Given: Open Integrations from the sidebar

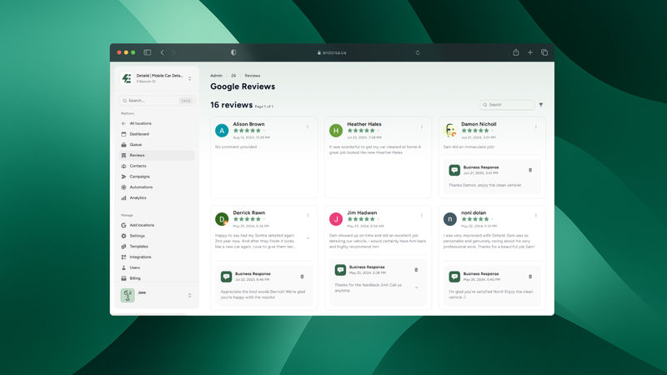Looking at the screenshot, I should (x=157, y=257).
